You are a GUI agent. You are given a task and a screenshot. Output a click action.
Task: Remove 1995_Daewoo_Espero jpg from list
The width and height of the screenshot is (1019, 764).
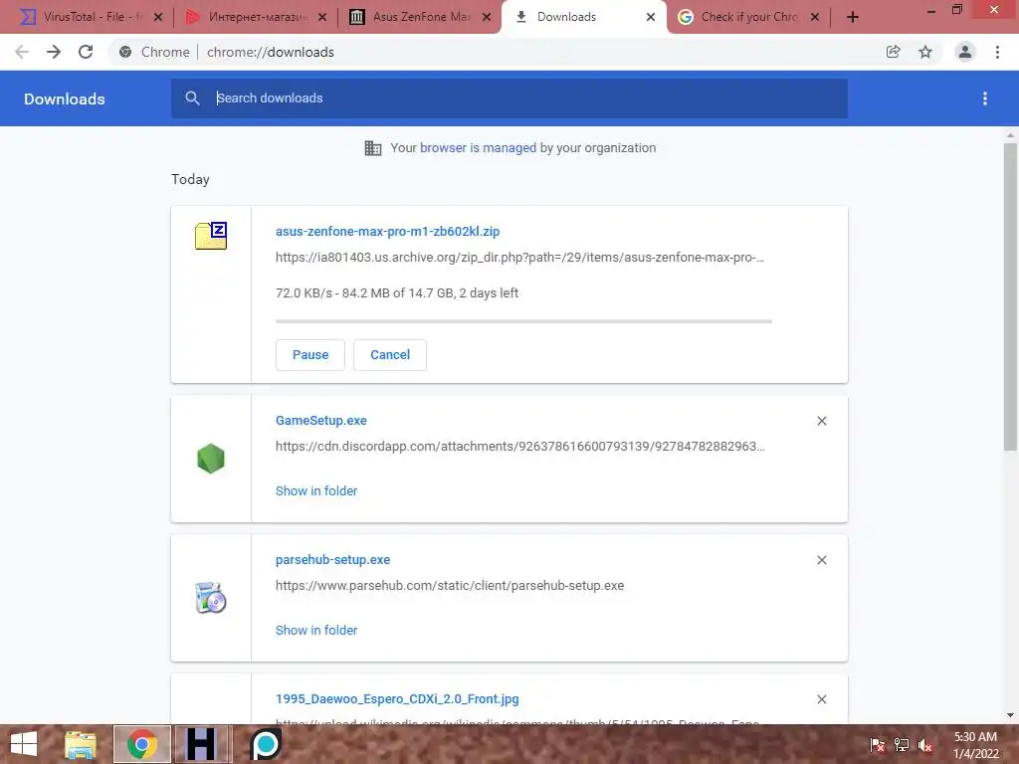[821, 699]
